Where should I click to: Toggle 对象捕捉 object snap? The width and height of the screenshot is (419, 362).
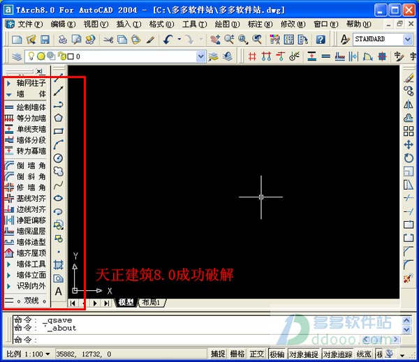point(304,354)
